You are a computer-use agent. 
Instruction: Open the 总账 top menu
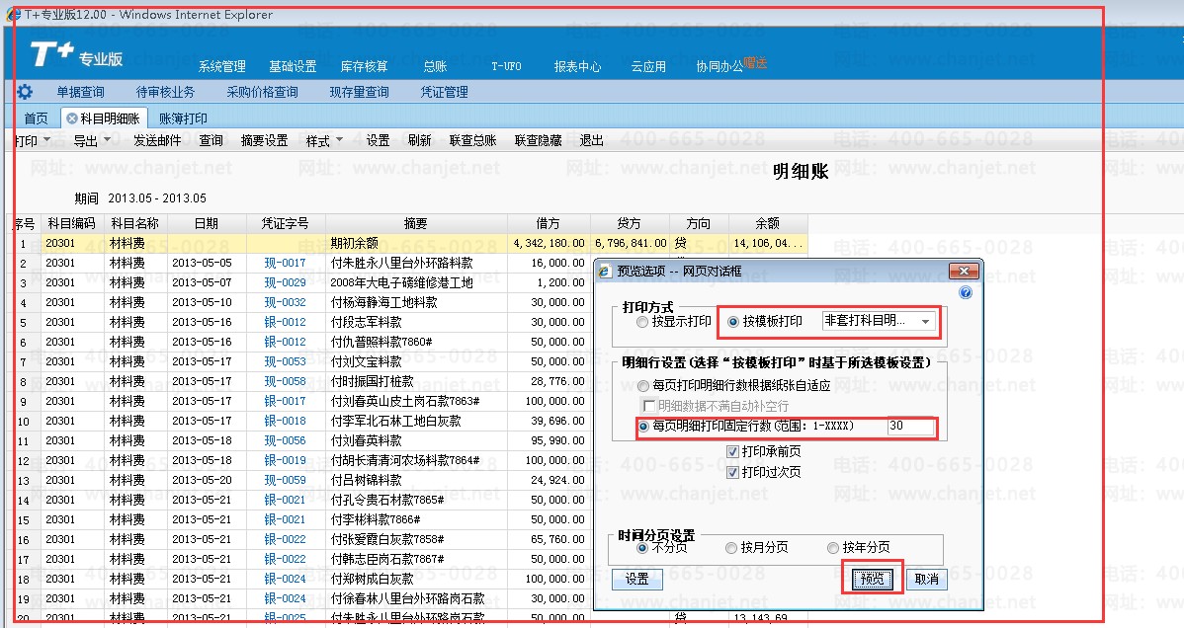(x=435, y=67)
